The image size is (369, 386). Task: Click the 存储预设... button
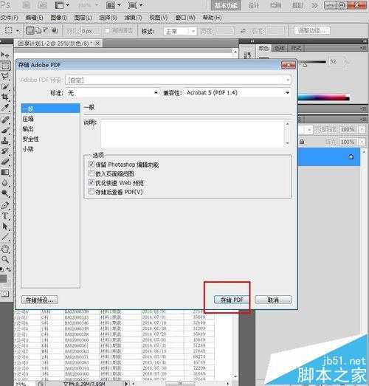click(40, 300)
